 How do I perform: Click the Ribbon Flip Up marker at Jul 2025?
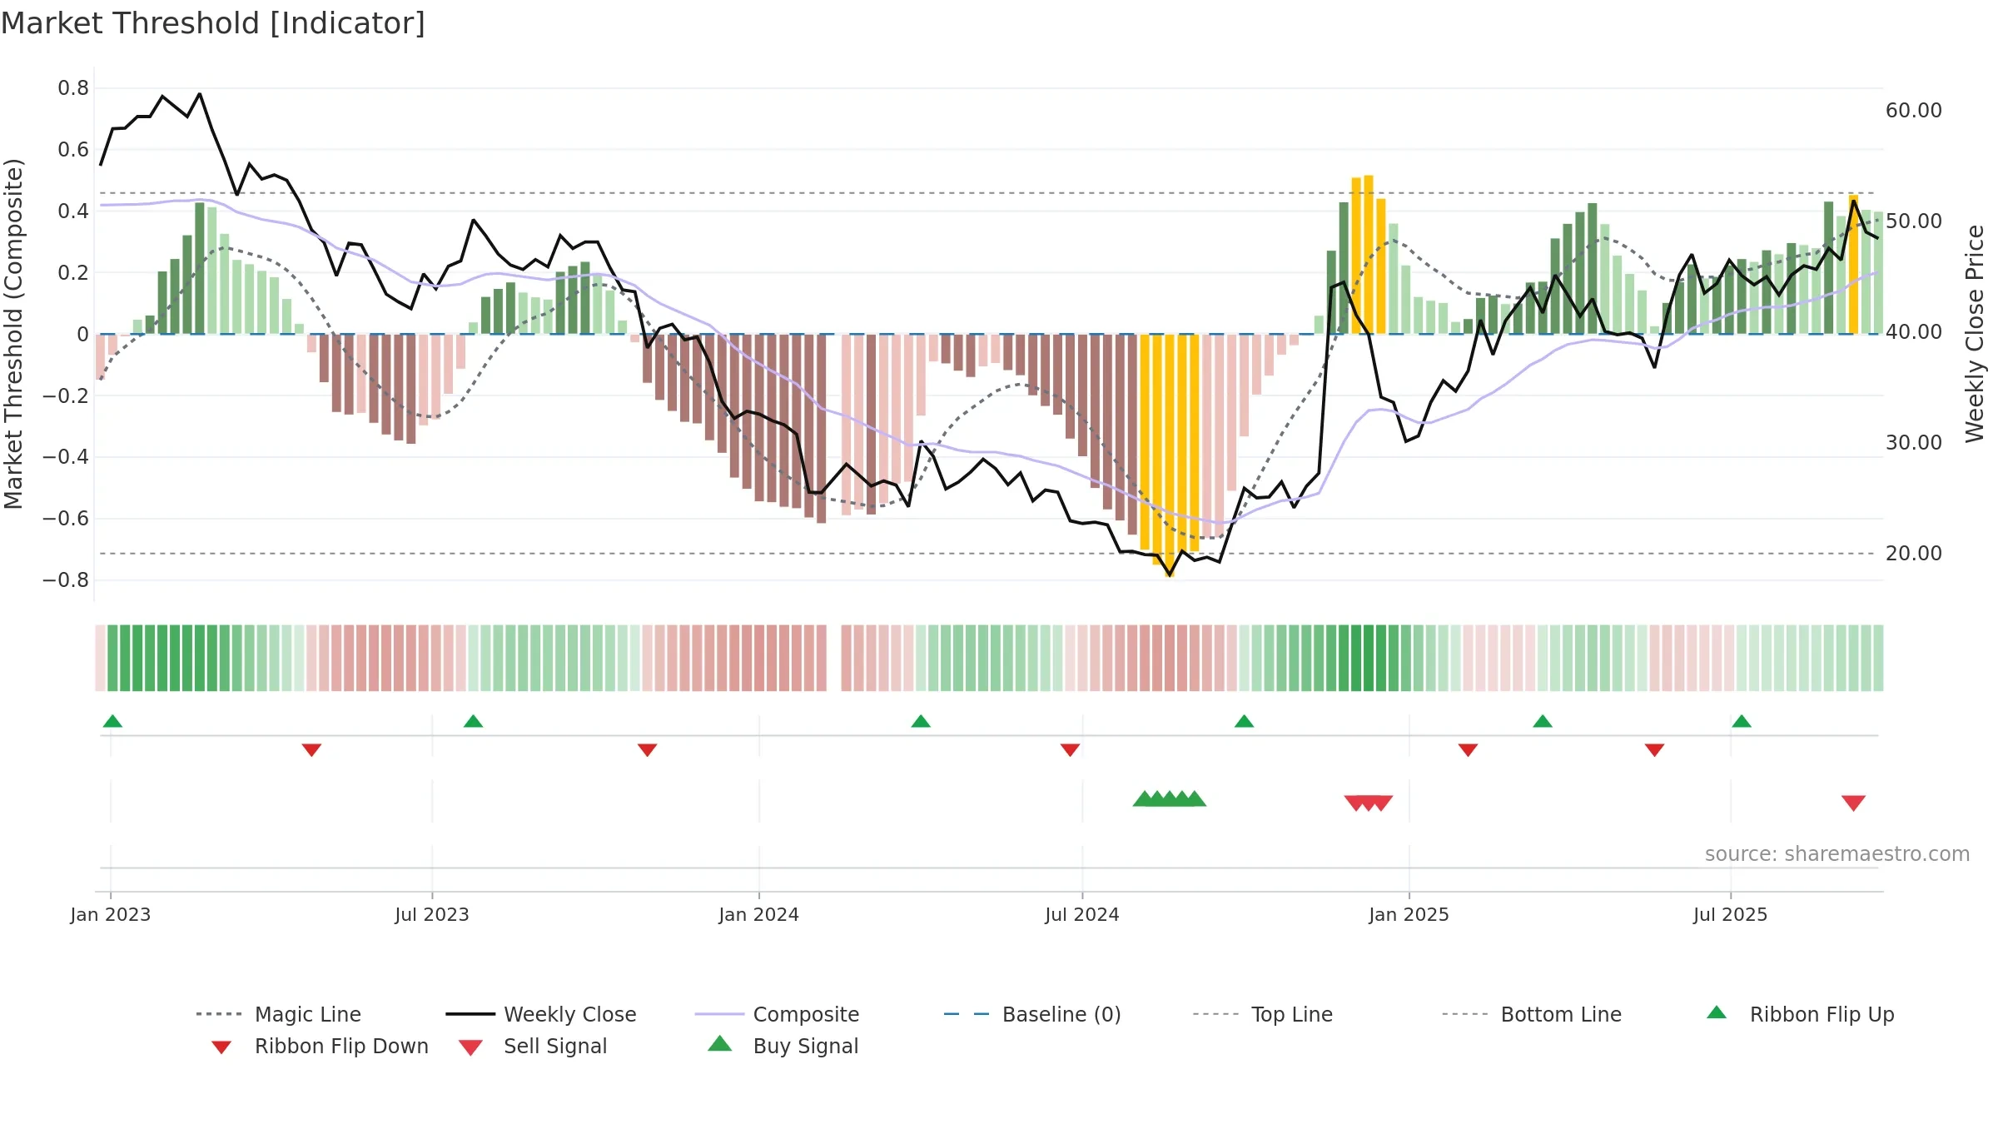pyautogui.click(x=1742, y=721)
